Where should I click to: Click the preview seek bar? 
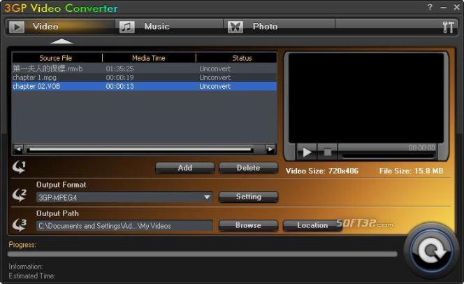(x=389, y=155)
